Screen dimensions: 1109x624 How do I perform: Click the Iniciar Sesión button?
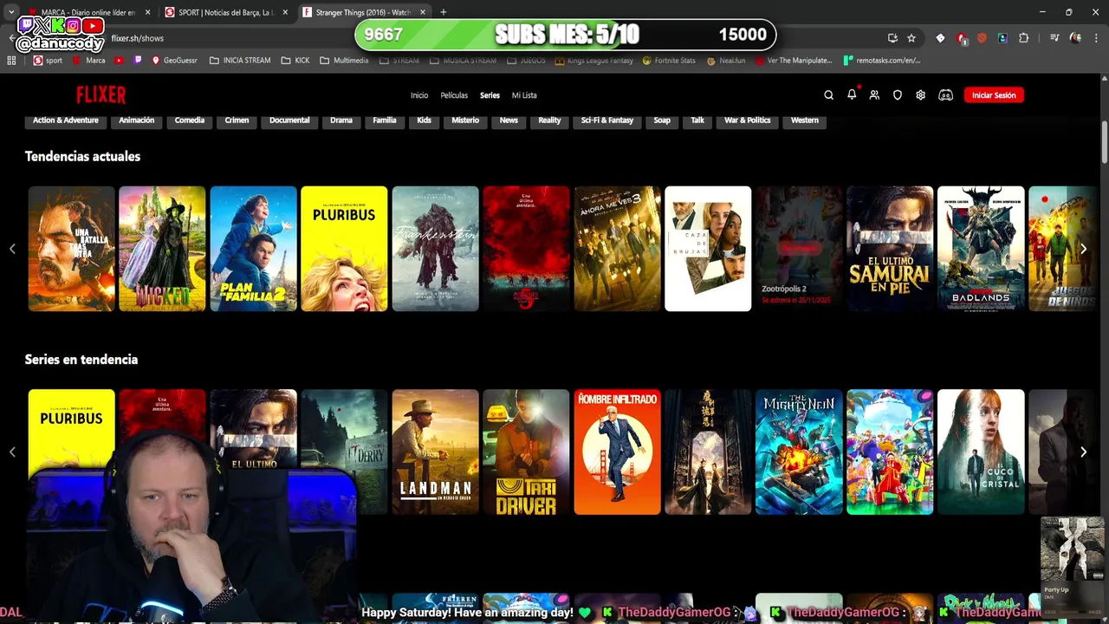pos(994,95)
